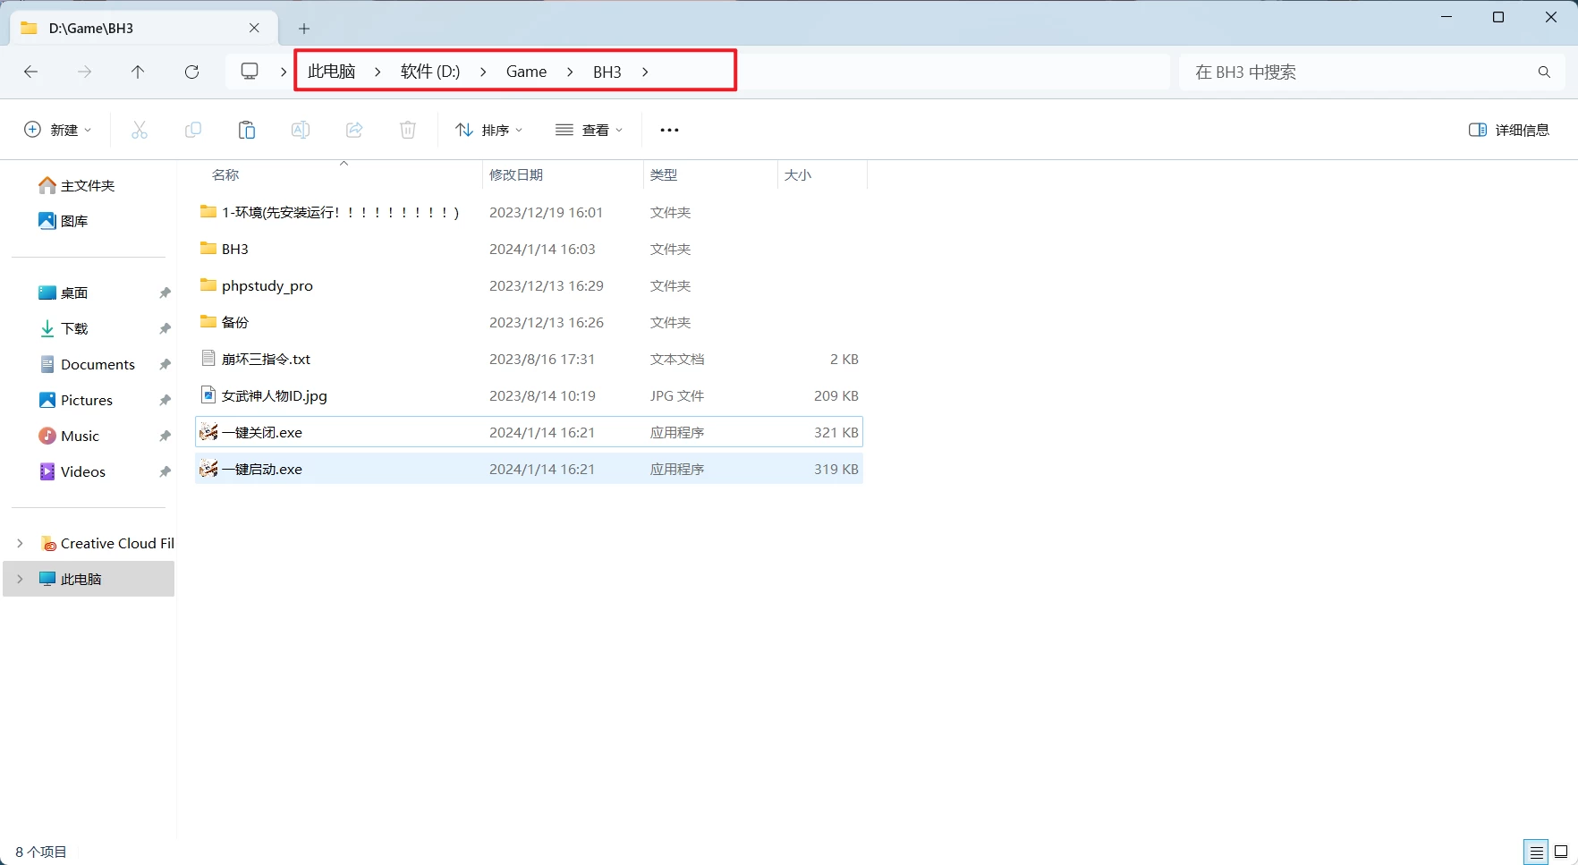Click the Cut scissors icon
The width and height of the screenshot is (1578, 865).
point(140,130)
